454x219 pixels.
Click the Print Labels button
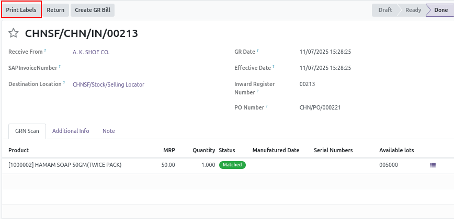coord(21,10)
